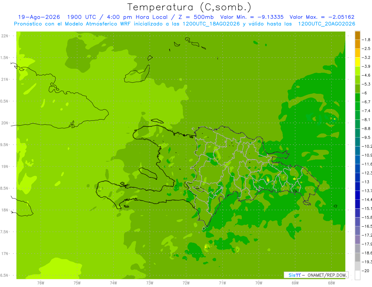Image resolution: width=372 pixels, height=287 pixels.
Task: Select the "75W" longitude tick label
Action: (77, 283)
